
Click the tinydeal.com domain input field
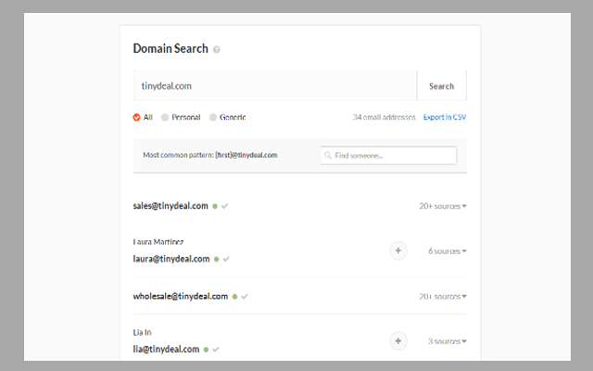tap(274, 86)
